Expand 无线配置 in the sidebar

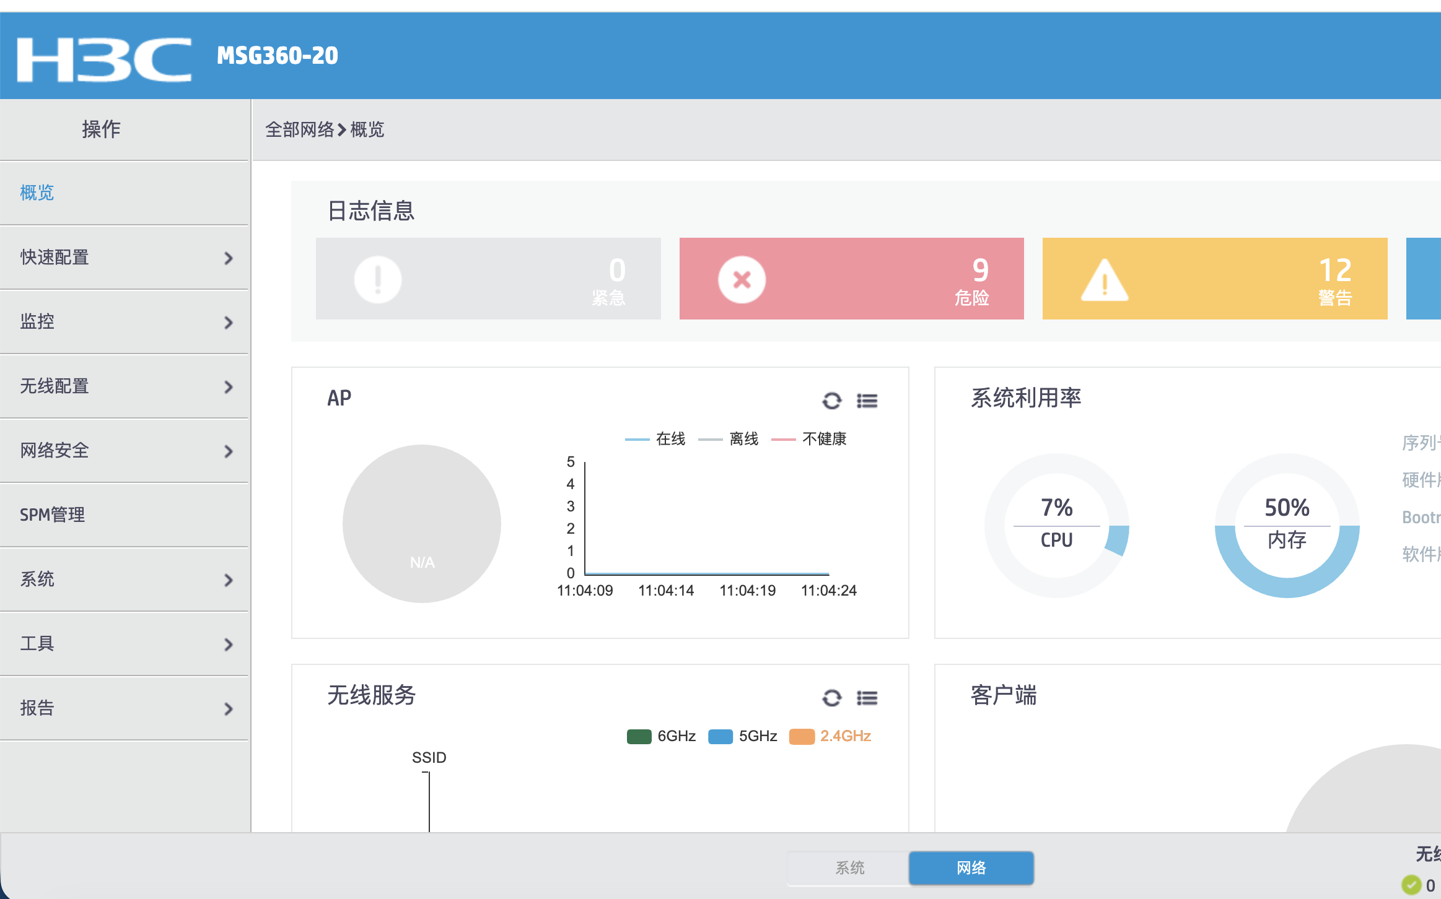point(124,386)
